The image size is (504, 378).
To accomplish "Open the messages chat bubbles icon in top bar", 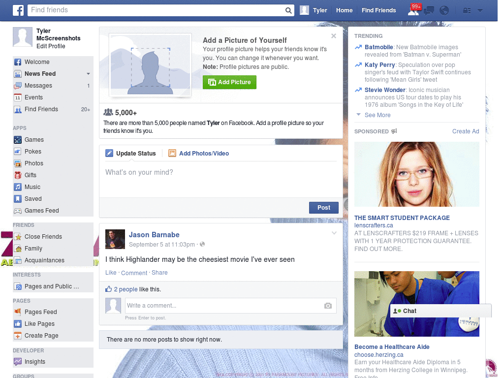I will [429, 11].
